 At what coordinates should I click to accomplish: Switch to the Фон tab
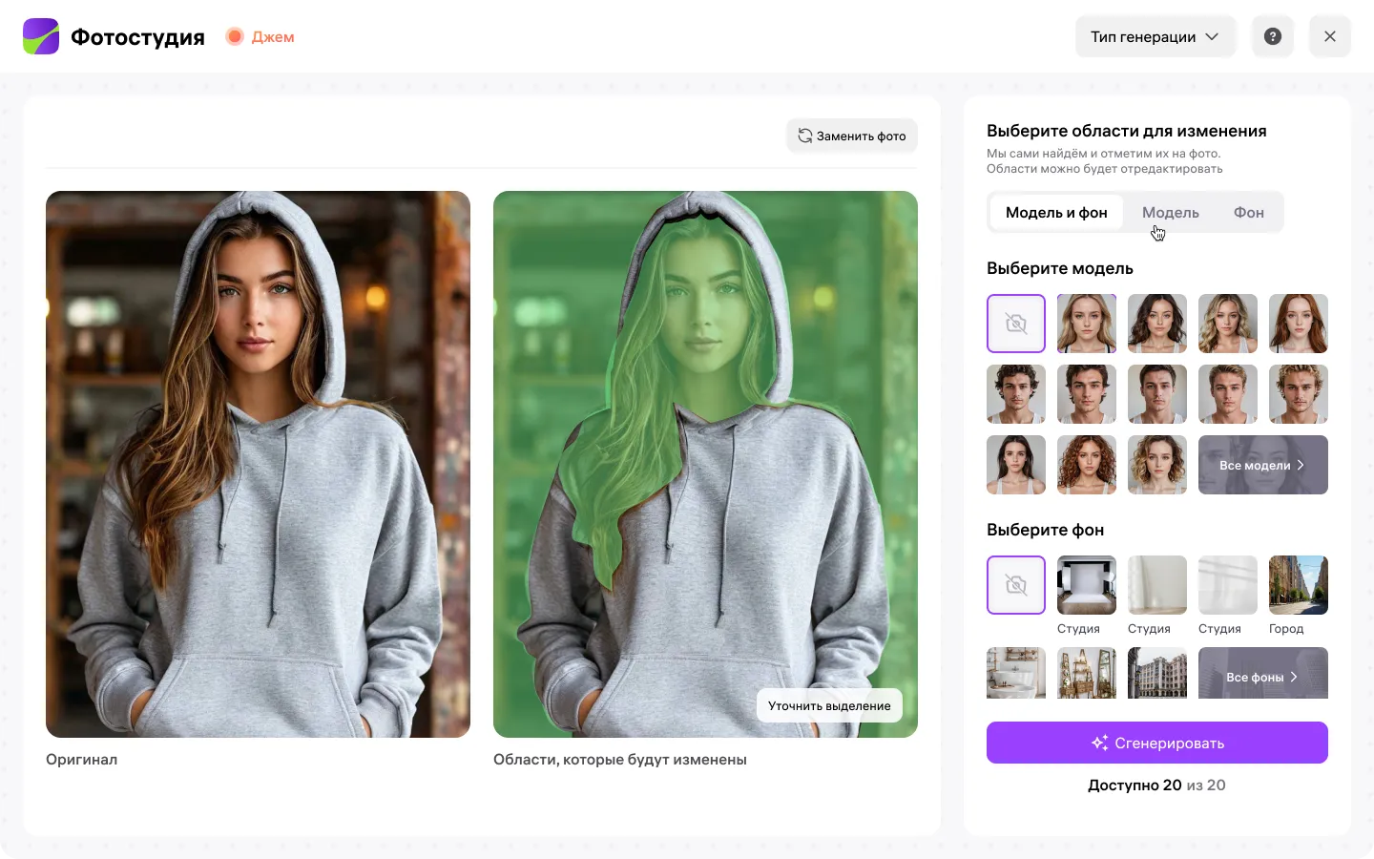1248,212
